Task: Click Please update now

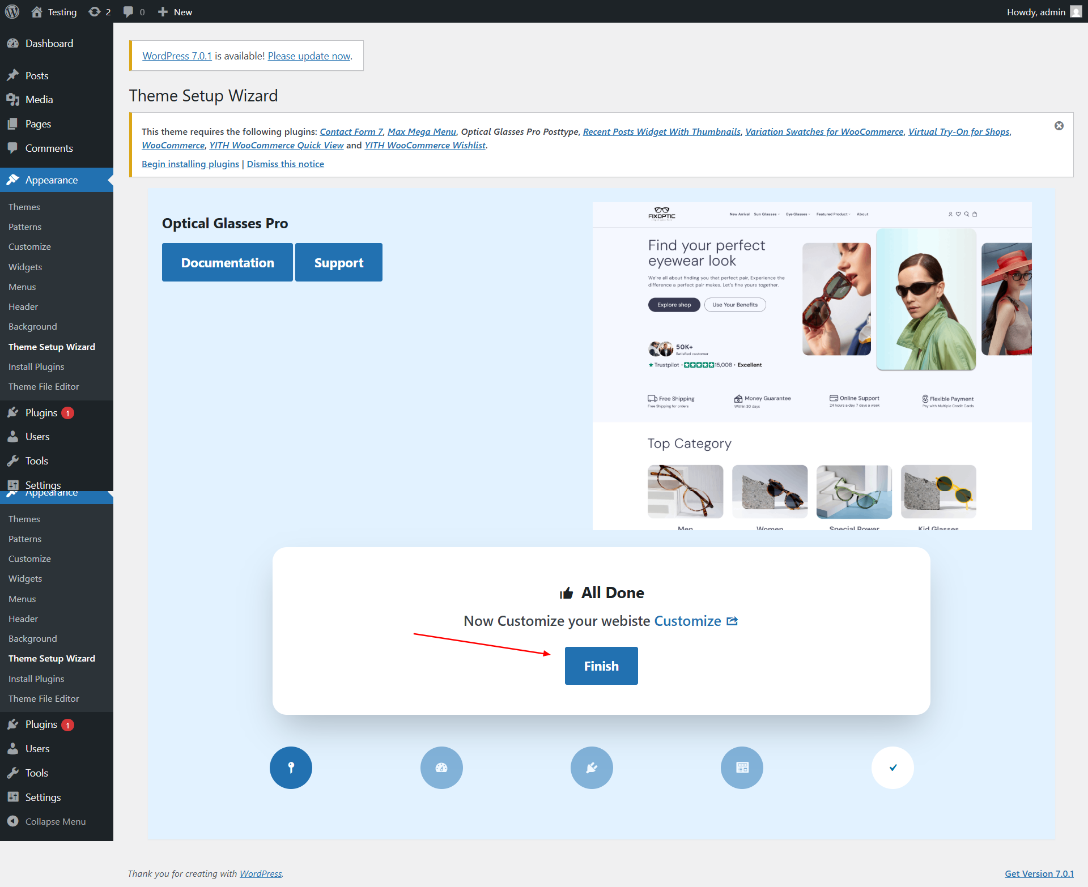Action: [x=309, y=56]
